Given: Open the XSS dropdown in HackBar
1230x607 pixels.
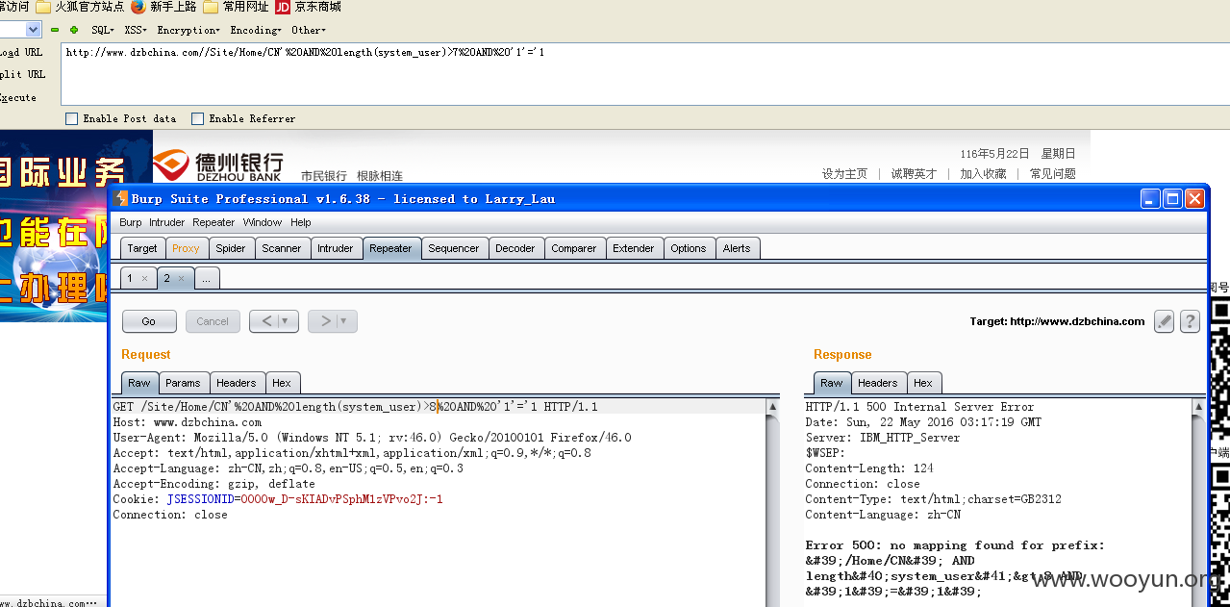Looking at the screenshot, I should [136, 30].
